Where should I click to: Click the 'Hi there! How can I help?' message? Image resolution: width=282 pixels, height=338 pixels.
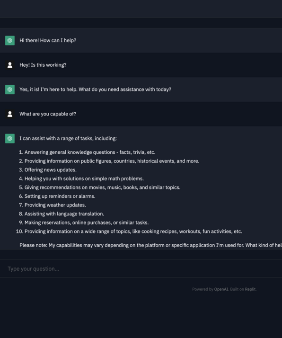tap(48, 41)
